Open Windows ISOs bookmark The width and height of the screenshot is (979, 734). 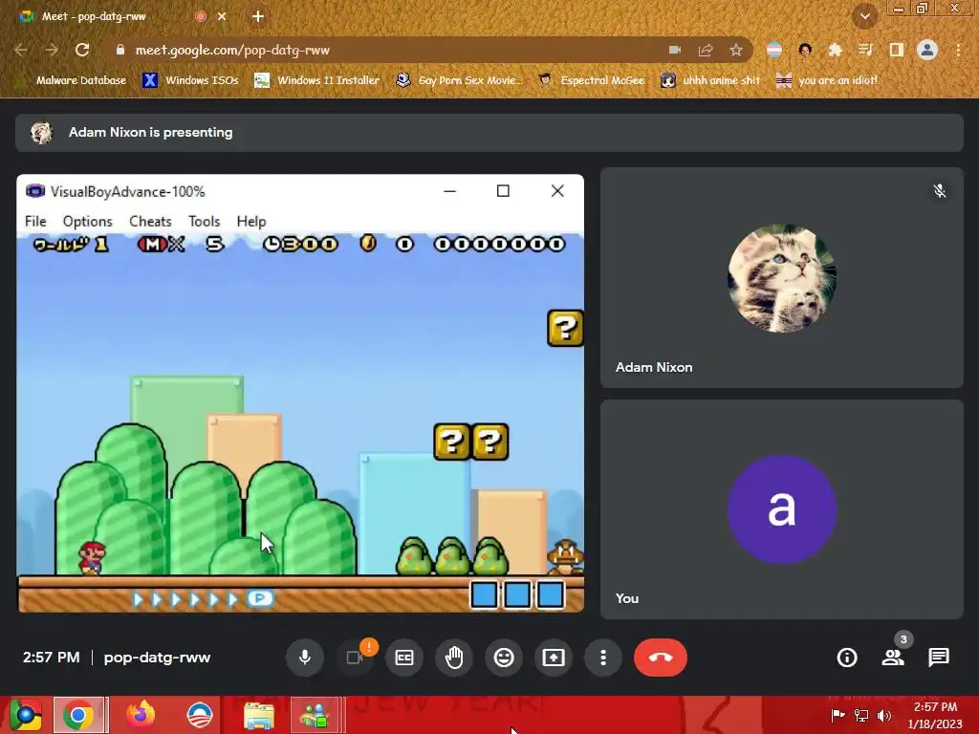pyautogui.click(x=190, y=80)
